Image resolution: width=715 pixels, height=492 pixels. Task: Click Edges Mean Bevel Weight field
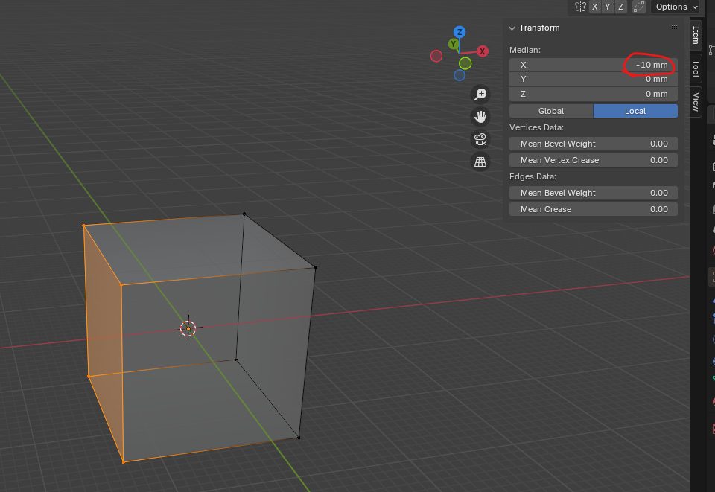(x=594, y=193)
